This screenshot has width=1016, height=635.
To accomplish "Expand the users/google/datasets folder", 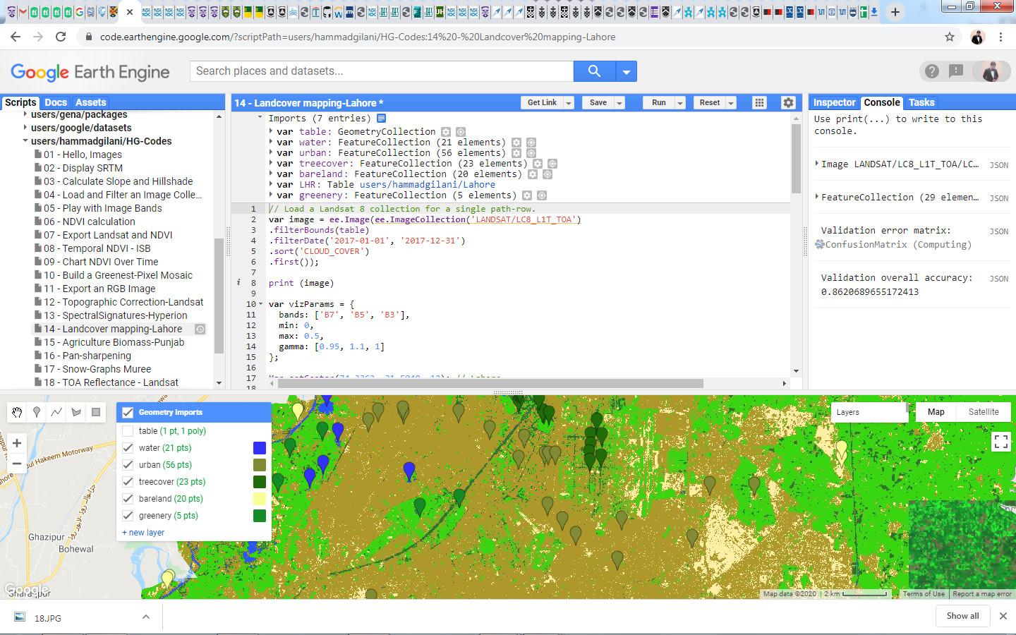I will tap(26, 128).
